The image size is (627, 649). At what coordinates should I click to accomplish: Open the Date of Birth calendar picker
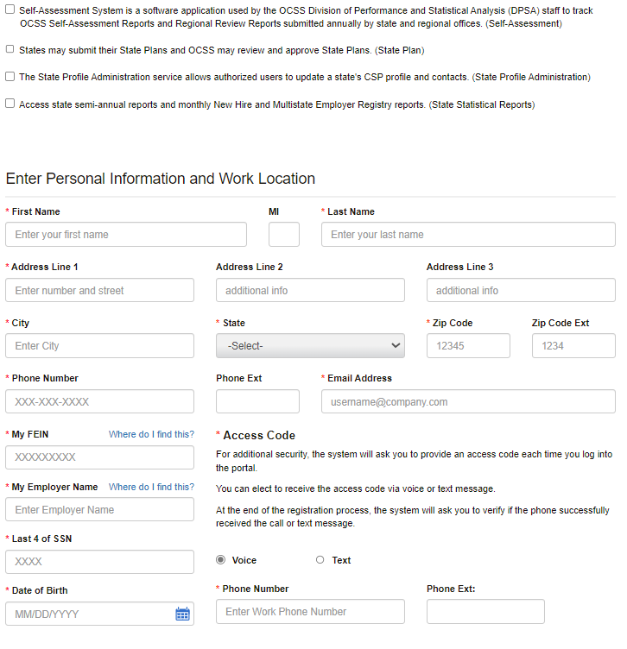(182, 614)
